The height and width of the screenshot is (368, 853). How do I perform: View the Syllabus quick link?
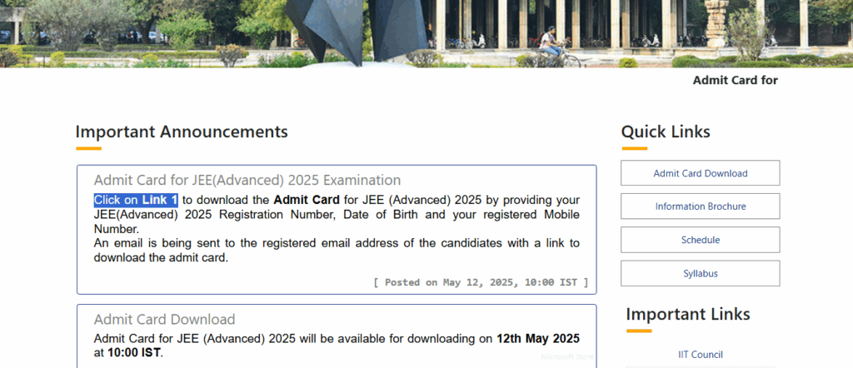click(x=700, y=273)
